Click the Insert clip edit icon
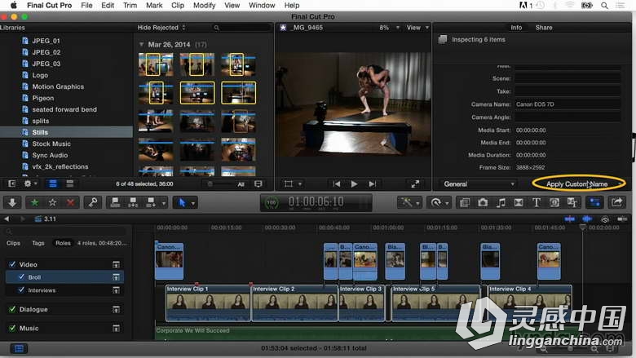Screen dimensions: 636x358 (x=133, y=202)
